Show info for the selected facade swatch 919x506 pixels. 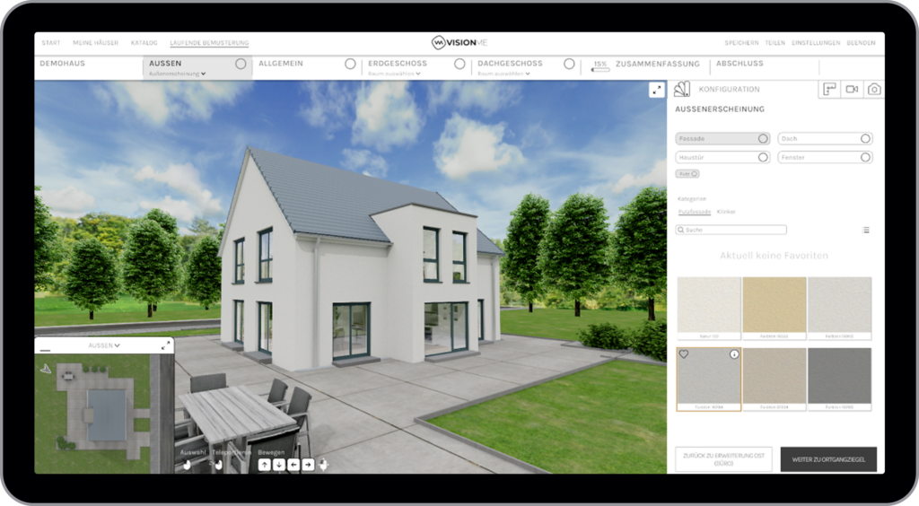click(x=734, y=354)
